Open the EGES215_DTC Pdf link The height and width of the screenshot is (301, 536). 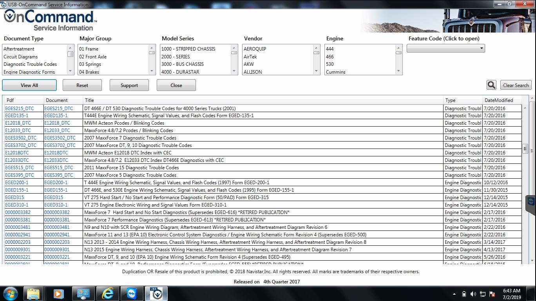(x=20, y=109)
